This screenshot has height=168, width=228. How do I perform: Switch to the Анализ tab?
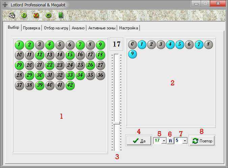coord(78,28)
